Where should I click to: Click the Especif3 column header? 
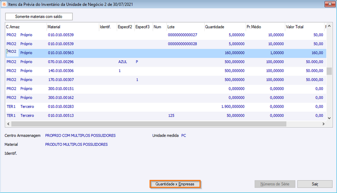tap(143, 27)
